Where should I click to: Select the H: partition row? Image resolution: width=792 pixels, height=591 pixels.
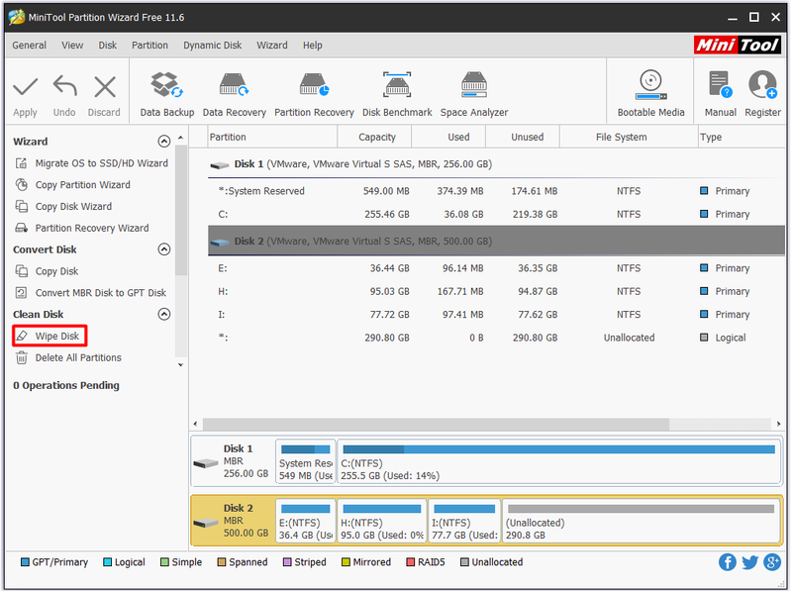coord(496,291)
